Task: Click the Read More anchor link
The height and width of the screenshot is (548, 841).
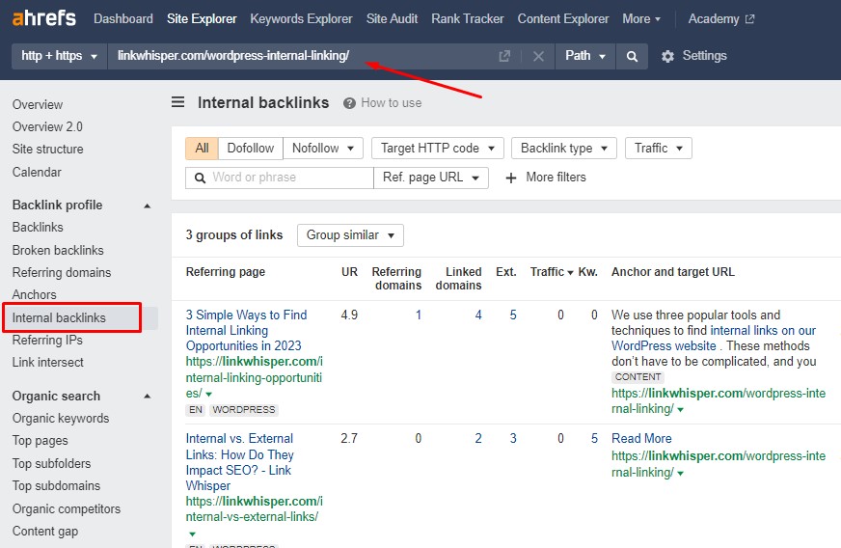Action: (x=641, y=439)
